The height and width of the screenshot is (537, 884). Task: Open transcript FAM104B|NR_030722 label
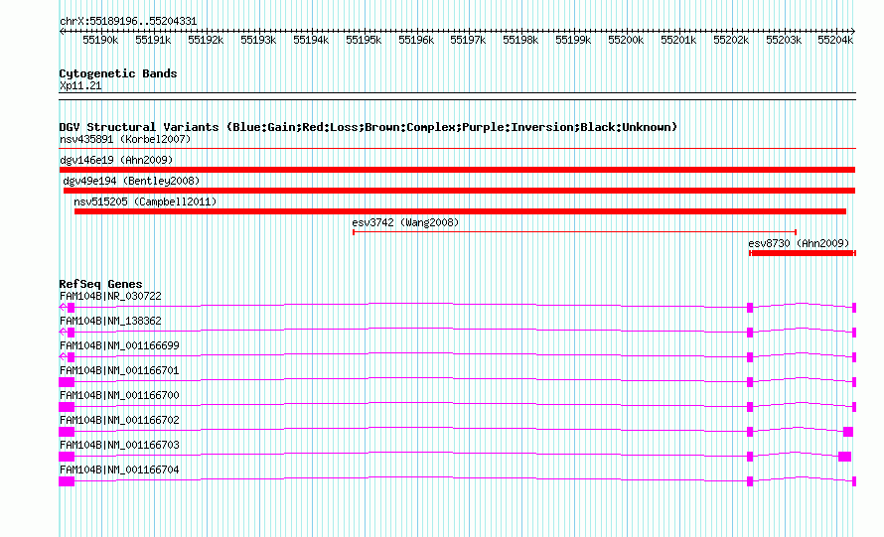[x=110, y=296]
